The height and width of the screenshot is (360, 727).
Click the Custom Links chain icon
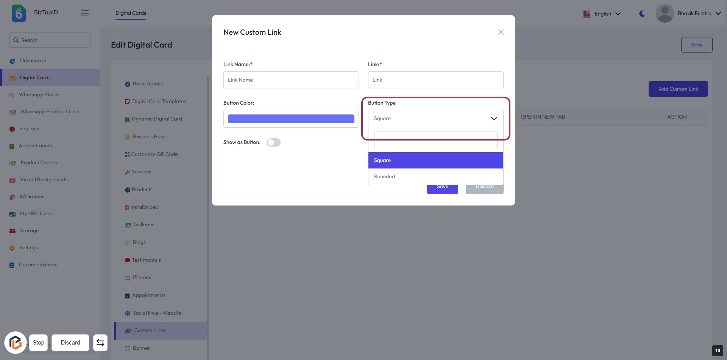pos(128,331)
